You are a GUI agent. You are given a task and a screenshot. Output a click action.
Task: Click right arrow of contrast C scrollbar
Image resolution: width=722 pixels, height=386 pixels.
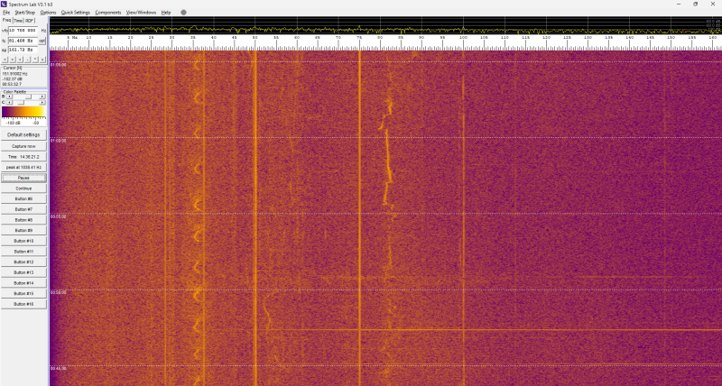click(42, 103)
